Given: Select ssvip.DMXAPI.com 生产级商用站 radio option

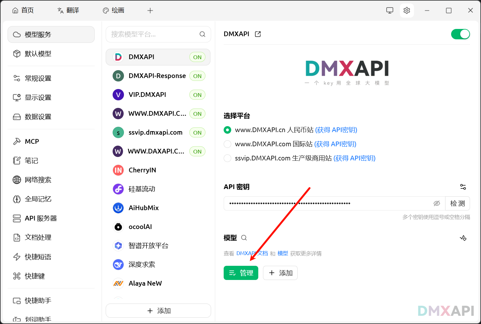Looking at the screenshot, I should click(227, 158).
